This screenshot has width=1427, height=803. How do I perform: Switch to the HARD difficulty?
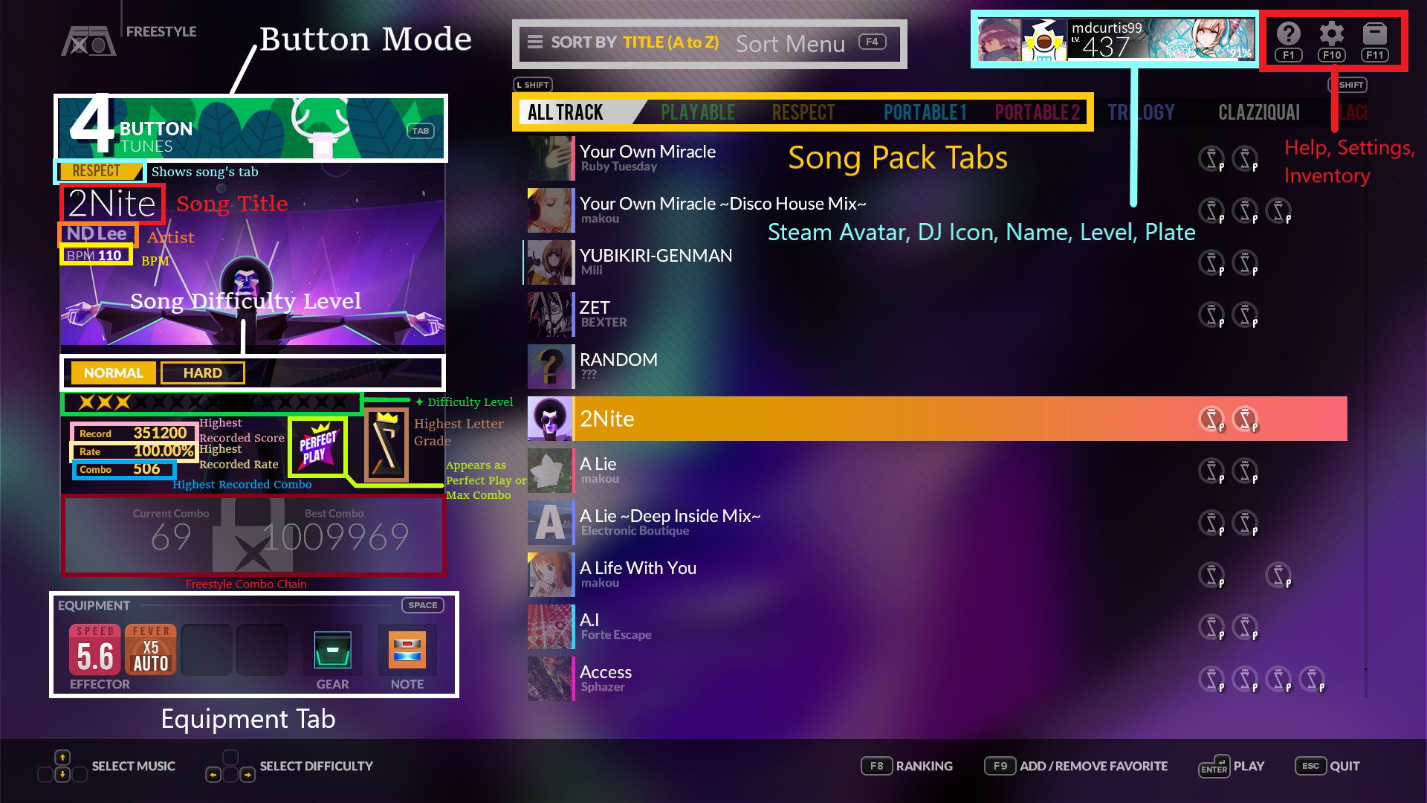[x=203, y=373]
